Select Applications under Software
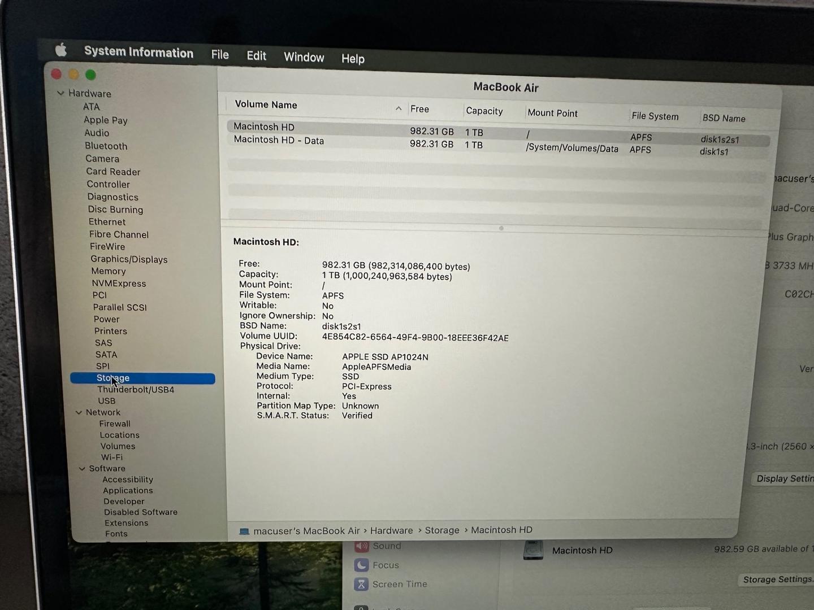Screen dimensions: 814x610 click(128, 491)
